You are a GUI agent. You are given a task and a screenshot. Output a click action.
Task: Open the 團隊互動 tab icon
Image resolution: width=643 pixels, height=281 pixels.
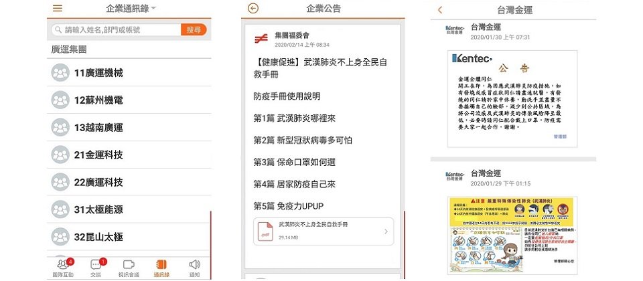(x=62, y=265)
